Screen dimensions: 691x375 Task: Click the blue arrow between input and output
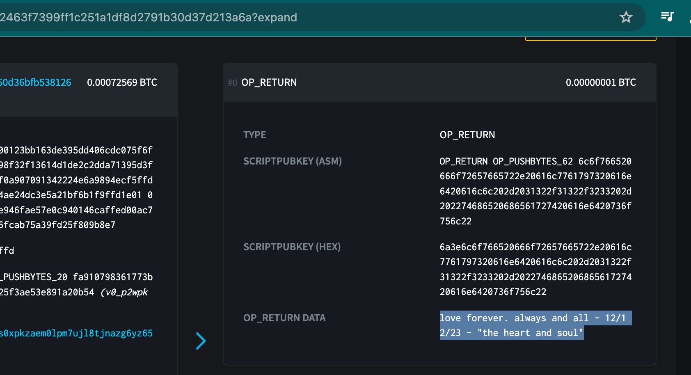coord(200,341)
